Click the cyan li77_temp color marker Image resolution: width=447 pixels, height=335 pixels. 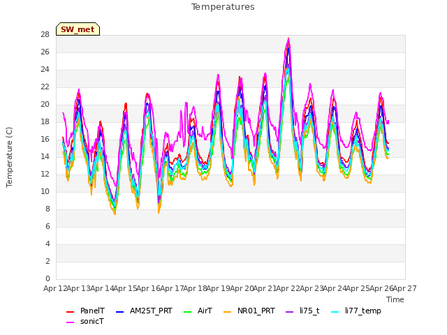(x=335, y=312)
